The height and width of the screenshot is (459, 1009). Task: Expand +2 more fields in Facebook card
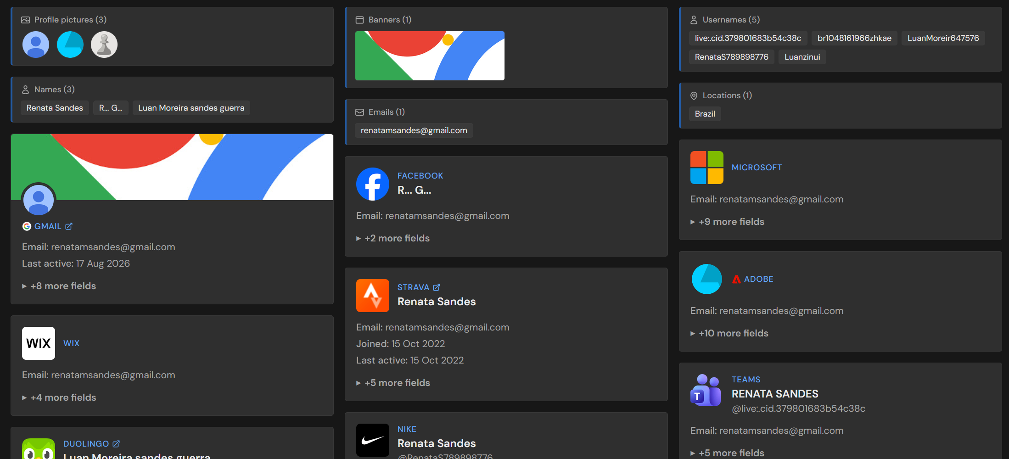pyautogui.click(x=393, y=238)
